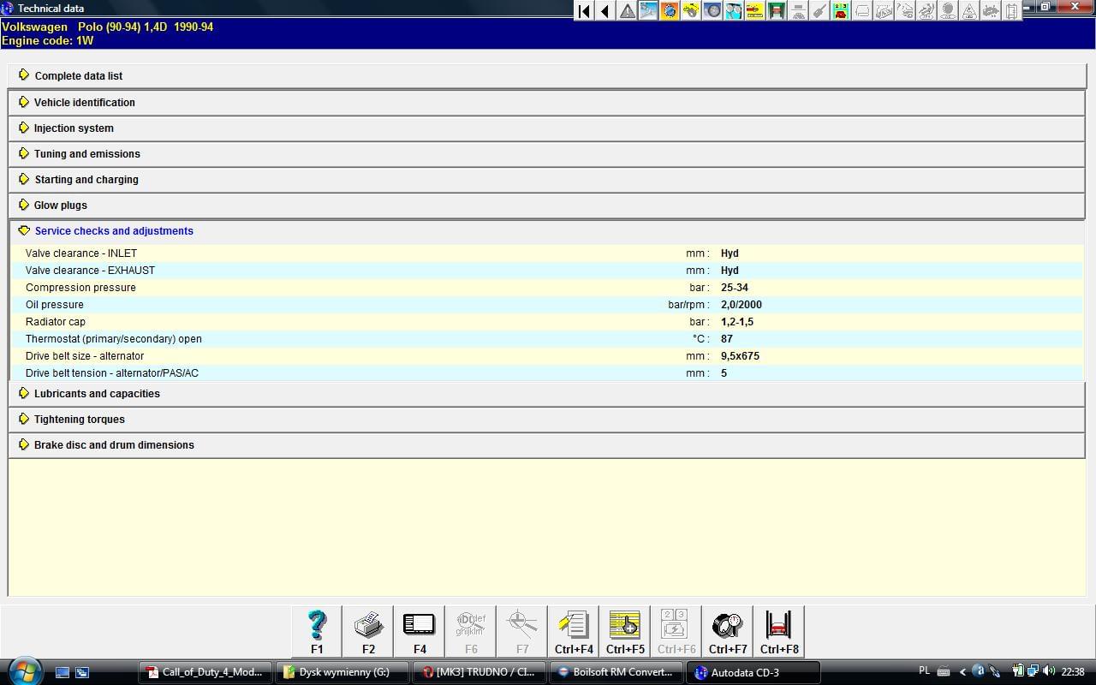Go back with the previous arrow icon
The height and width of the screenshot is (685, 1096).
click(605, 10)
